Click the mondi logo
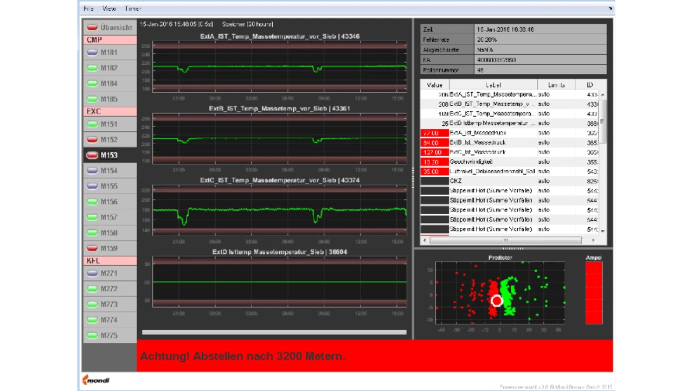This screenshot has height=391, width=694. tap(95, 380)
